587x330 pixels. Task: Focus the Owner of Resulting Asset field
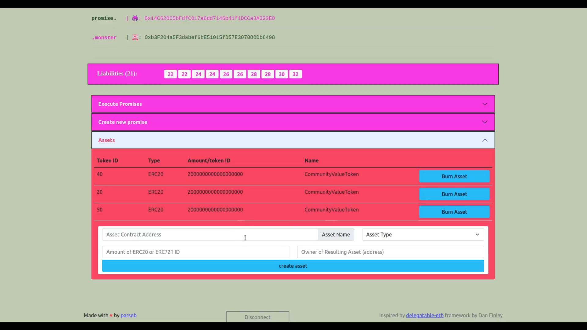click(x=390, y=252)
